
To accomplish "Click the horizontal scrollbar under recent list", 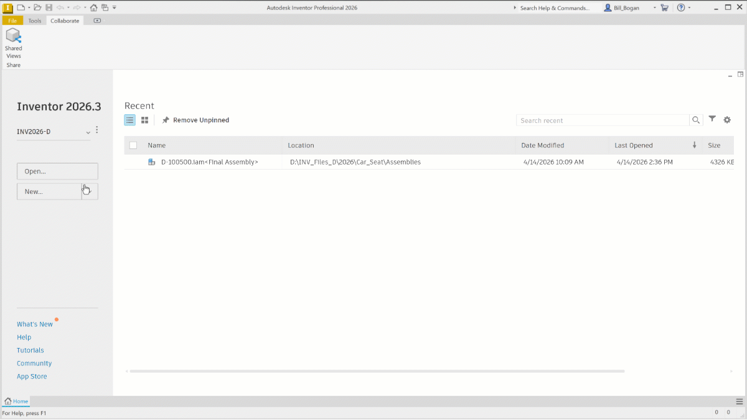I will 377,372.
